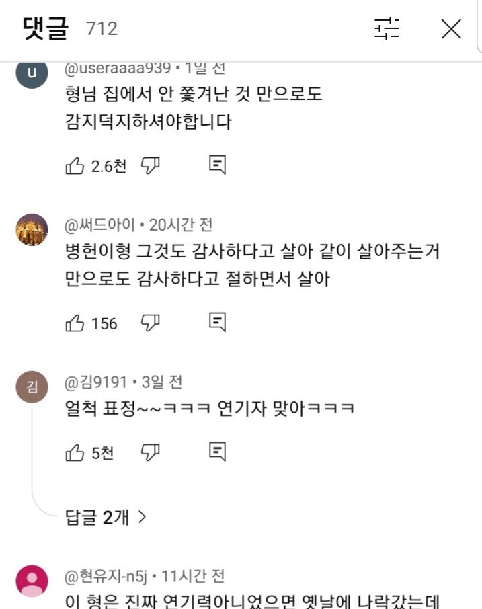The image size is (482, 609).
Task: Close the comments panel
Action: click(x=450, y=28)
